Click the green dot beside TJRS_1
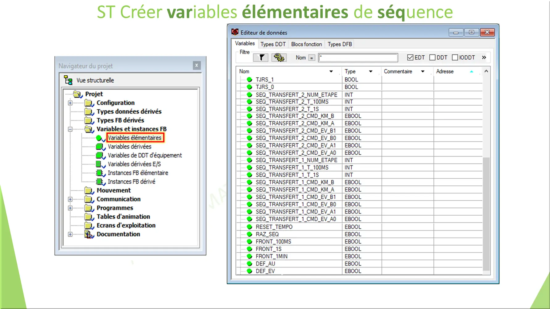 249,79
